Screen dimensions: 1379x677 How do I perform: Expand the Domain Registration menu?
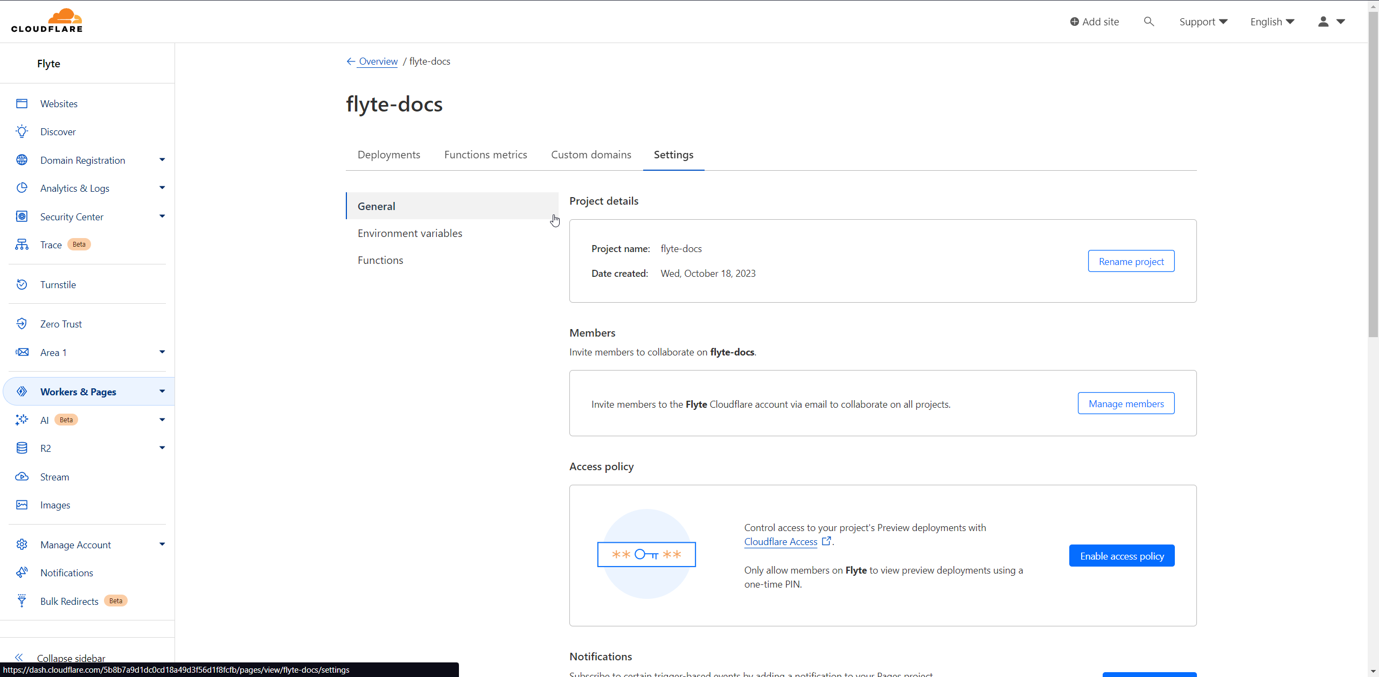click(x=162, y=160)
